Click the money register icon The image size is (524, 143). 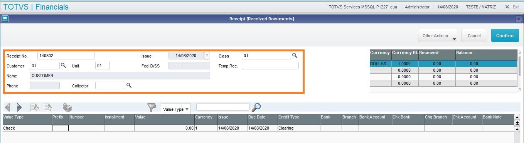pyautogui.click(x=67, y=107)
